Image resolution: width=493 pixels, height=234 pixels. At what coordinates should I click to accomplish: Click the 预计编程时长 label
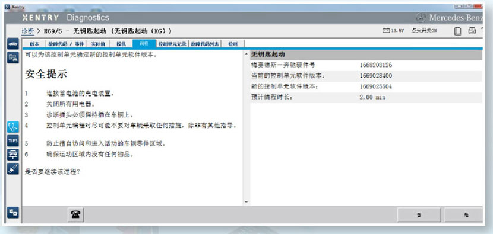pos(271,97)
